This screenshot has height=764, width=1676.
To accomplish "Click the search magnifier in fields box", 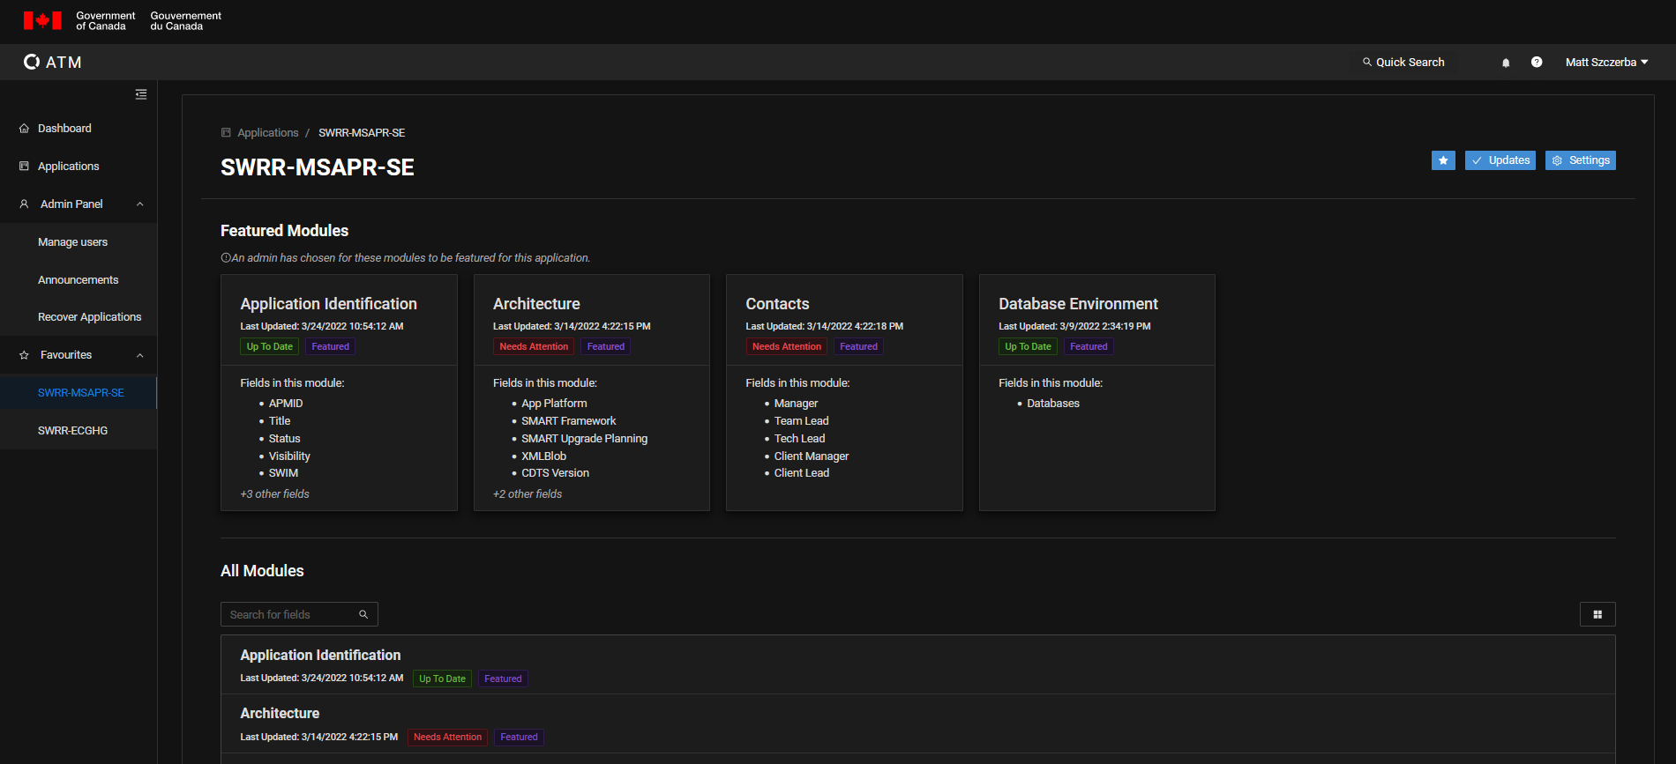I will (x=363, y=614).
